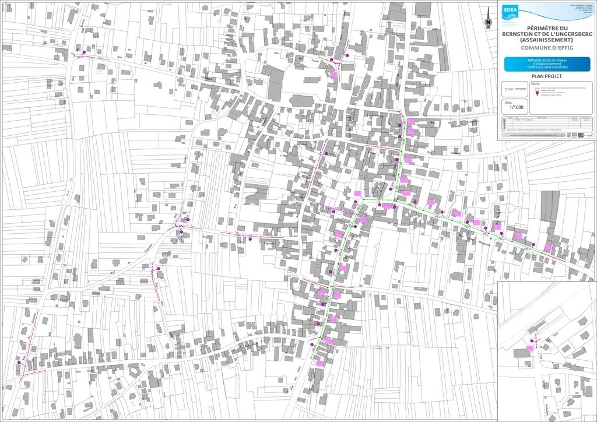Select the 1/1000 scale box
This screenshot has height=422, width=597.
(516, 106)
